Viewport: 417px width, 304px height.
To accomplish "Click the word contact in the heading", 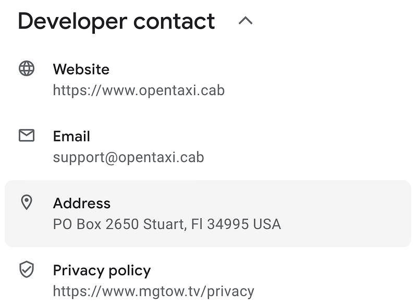I will [x=174, y=21].
